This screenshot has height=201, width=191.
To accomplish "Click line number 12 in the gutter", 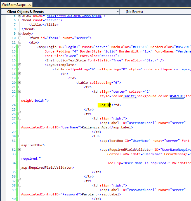I will 14,47.
